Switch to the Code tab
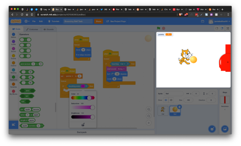 (16, 29)
